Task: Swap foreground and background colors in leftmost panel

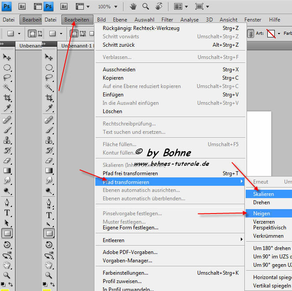Action: coord(11,284)
